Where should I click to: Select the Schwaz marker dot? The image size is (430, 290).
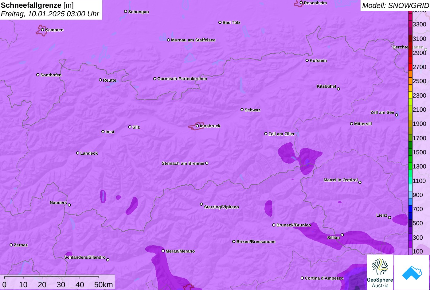[242, 110]
